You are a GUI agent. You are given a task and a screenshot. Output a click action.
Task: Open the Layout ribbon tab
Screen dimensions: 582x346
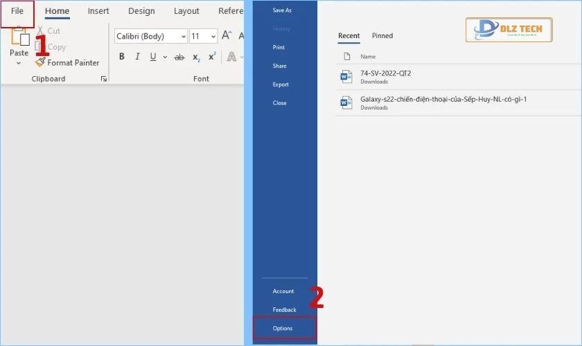[186, 11]
